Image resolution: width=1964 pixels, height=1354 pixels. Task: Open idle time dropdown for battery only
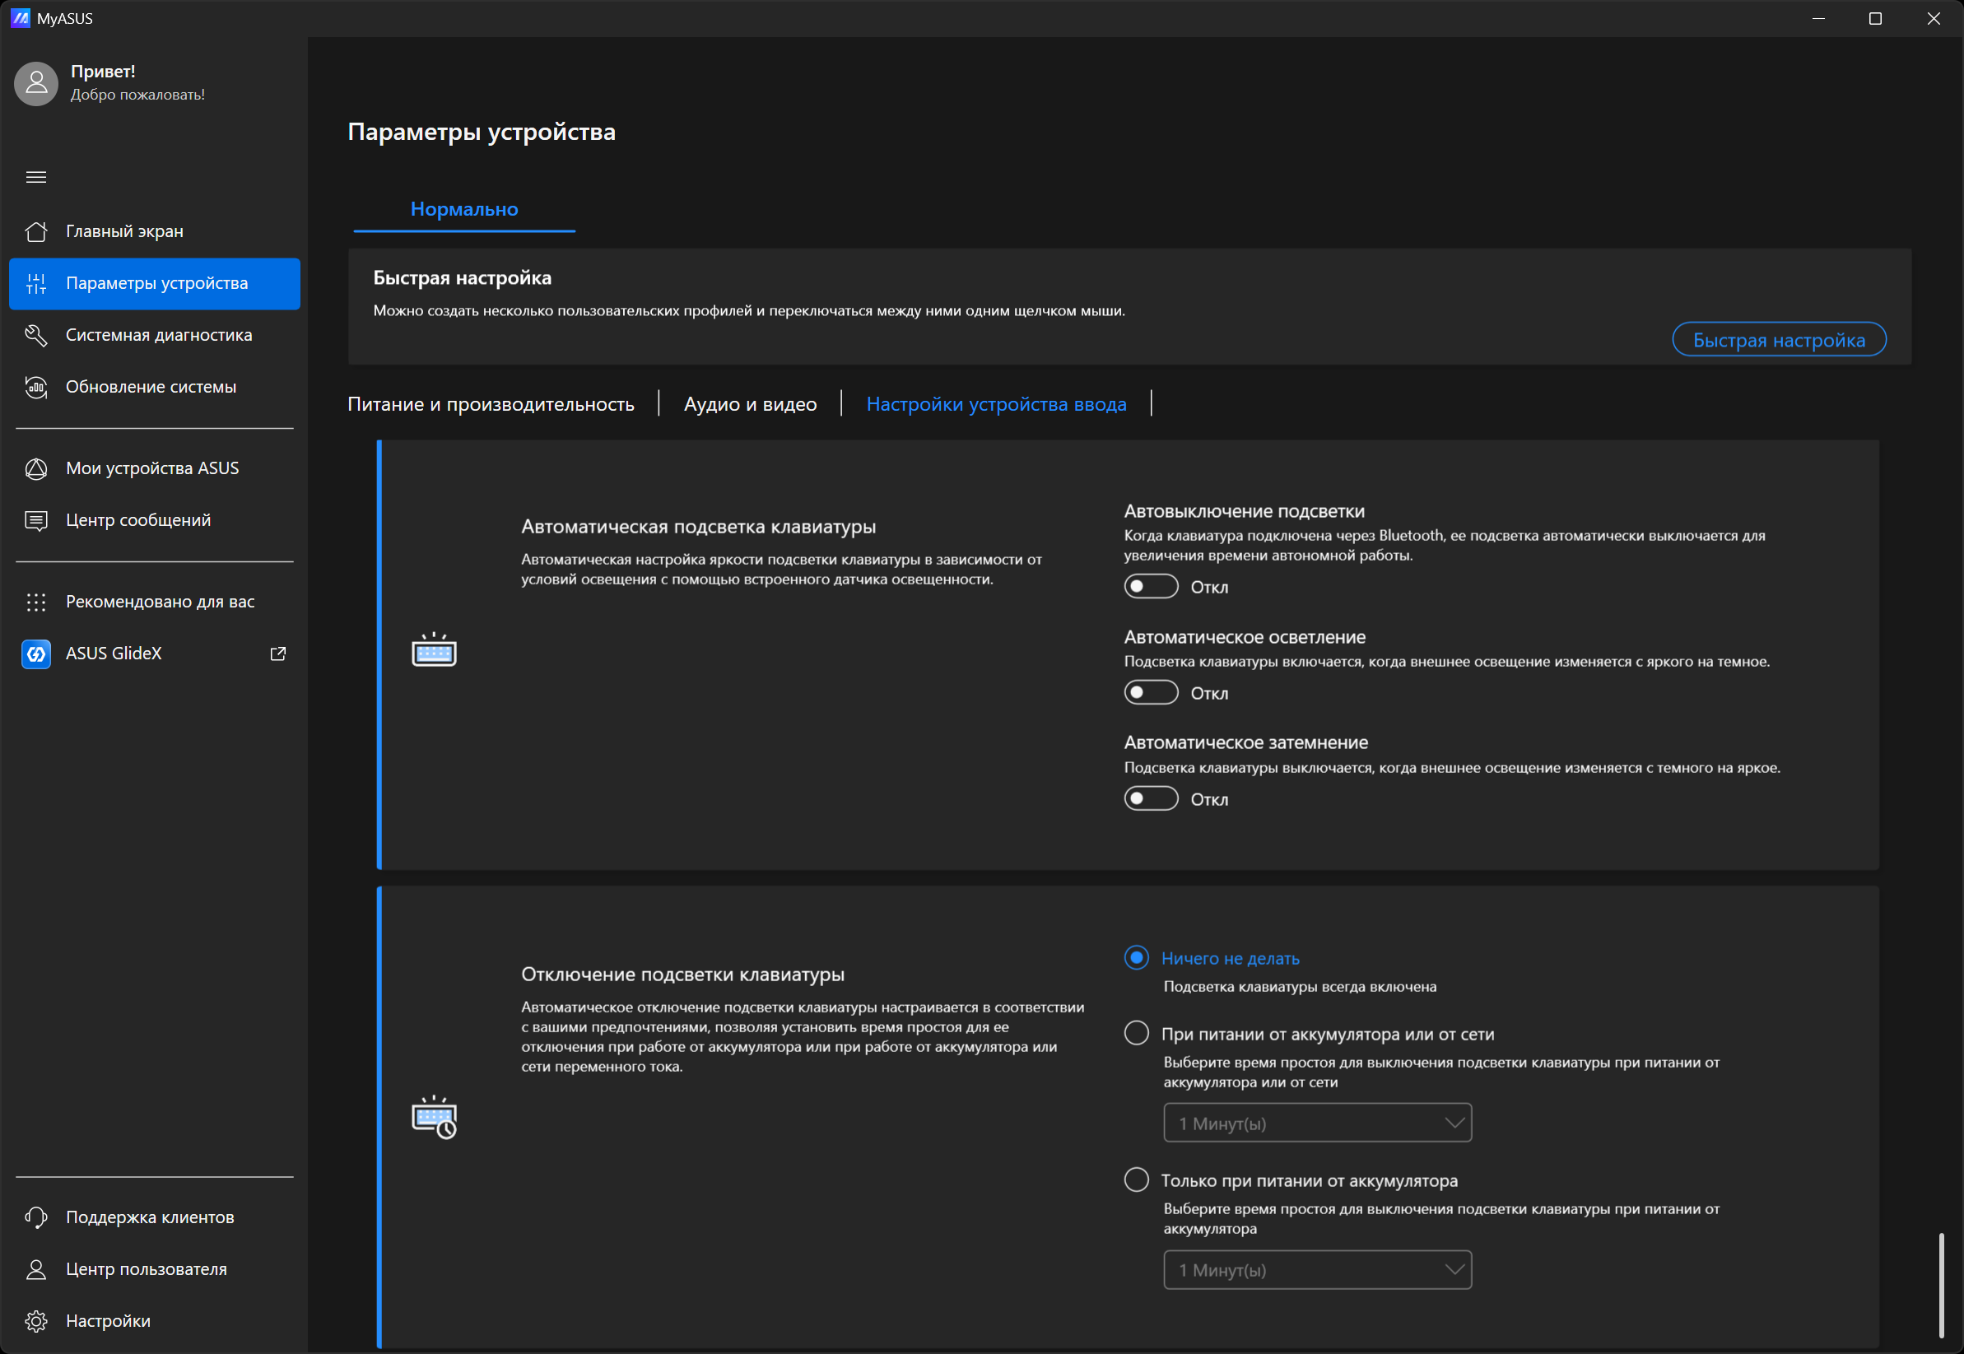click(x=1318, y=1270)
